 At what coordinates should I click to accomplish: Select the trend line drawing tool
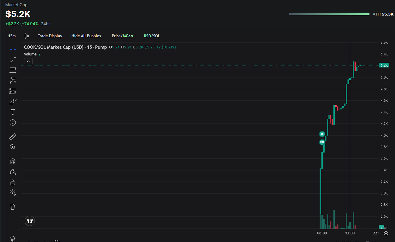(13, 60)
